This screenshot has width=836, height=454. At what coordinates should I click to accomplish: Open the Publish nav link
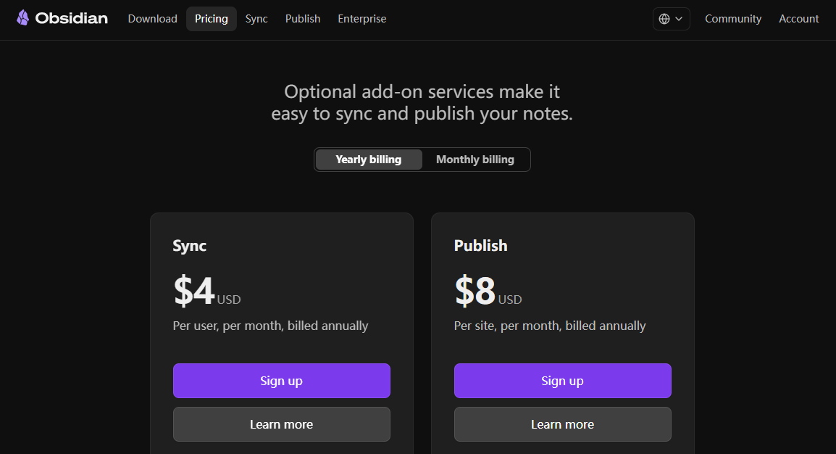pyautogui.click(x=303, y=19)
